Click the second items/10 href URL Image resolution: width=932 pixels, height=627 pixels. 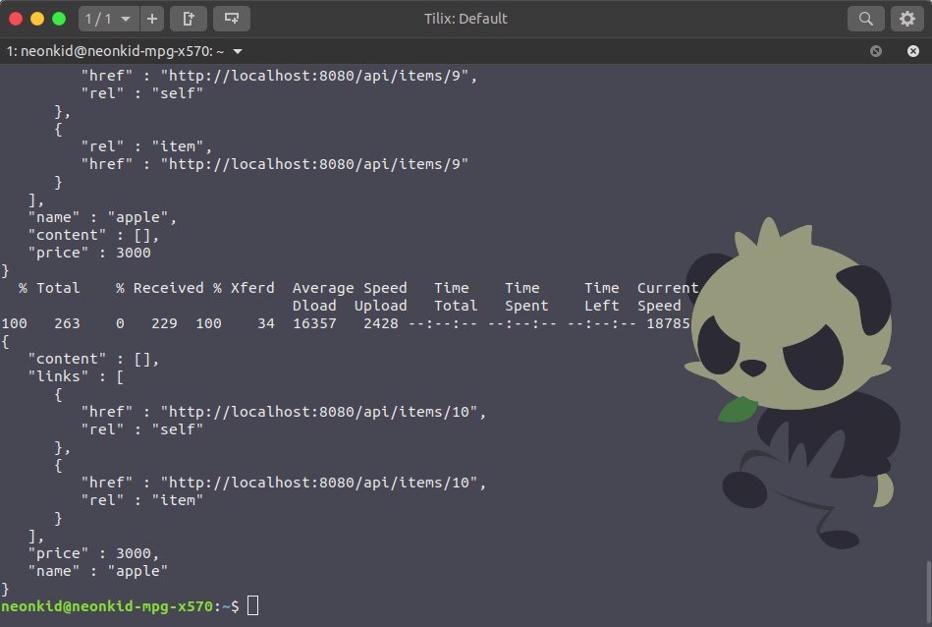coord(319,483)
